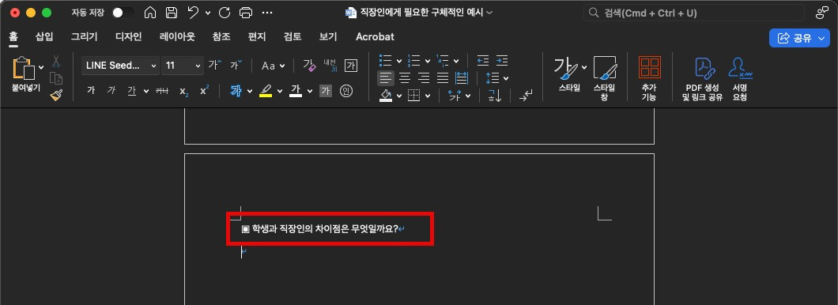Click the Increase Indent icon
838x305 pixels.
pyautogui.click(x=502, y=60)
